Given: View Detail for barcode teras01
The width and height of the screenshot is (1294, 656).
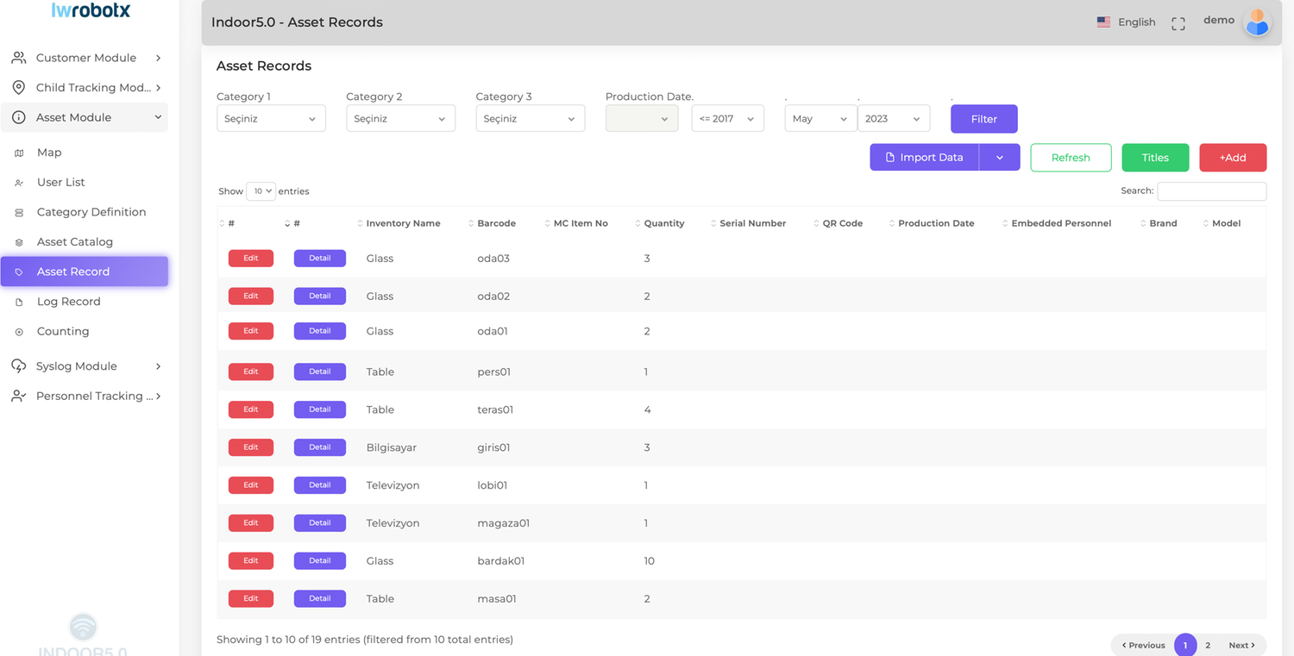Looking at the screenshot, I should [319, 409].
